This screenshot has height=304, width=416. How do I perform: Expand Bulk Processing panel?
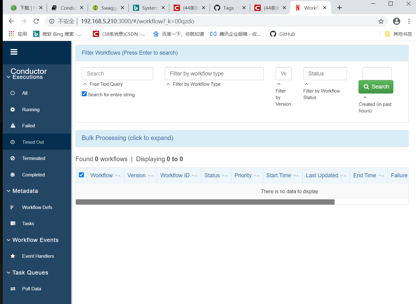click(x=127, y=138)
